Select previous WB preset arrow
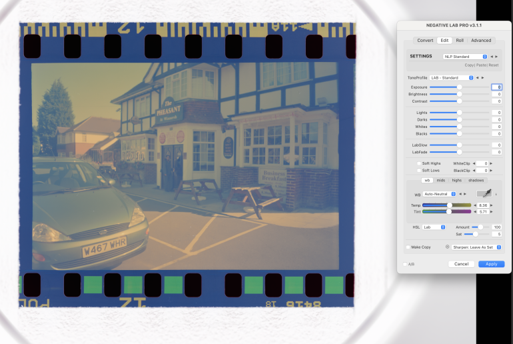 [x=460, y=194]
